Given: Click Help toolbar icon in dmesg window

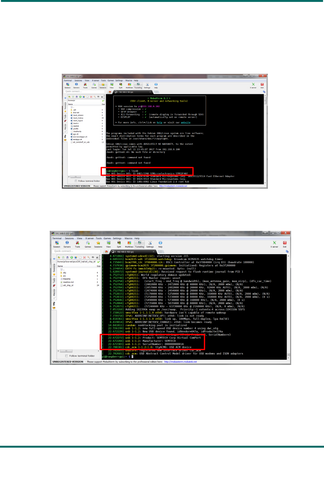Looking at the screenshot, I should point(160,244).
